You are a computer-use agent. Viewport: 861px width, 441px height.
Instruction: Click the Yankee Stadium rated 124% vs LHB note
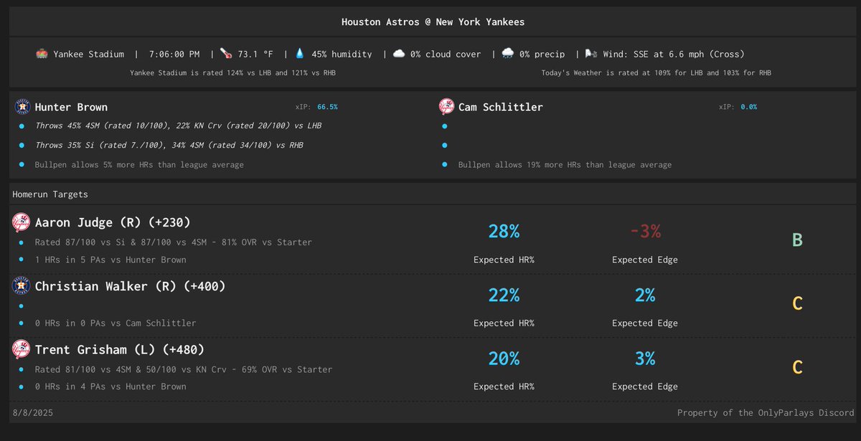click(232, 73)
